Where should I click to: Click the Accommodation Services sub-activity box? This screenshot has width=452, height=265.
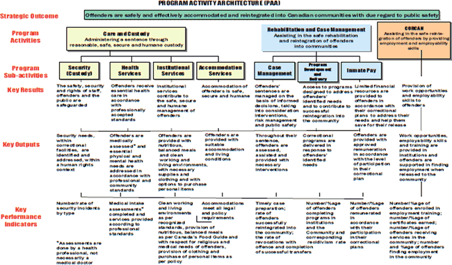click(x=220, y=70)
